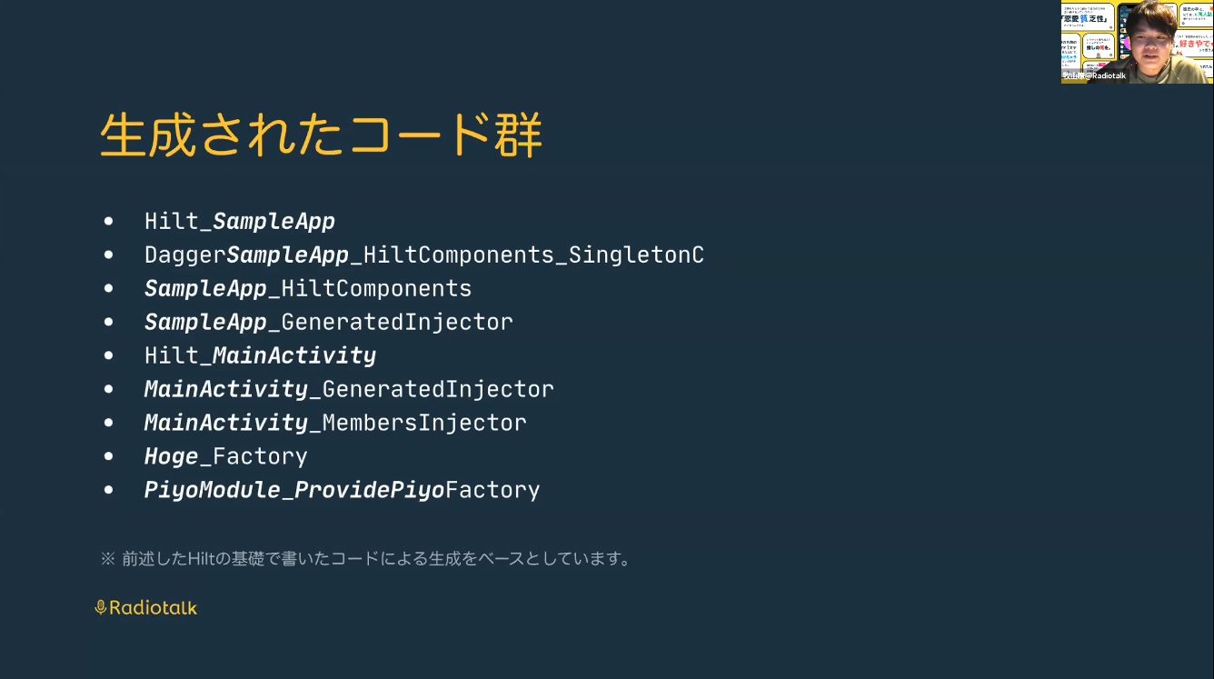Click the bullet dot beside Hoge_Factory
The image size is (1214, 679).
[109, 456]
